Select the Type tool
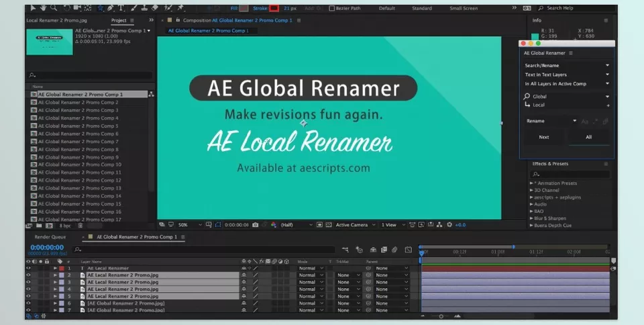This screenshot has height=325, width=644. pos(121,8)
